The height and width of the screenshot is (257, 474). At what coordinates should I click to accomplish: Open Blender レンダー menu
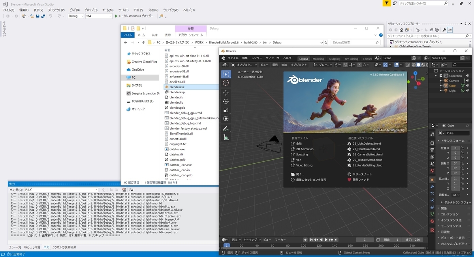[x=257, y=58]
